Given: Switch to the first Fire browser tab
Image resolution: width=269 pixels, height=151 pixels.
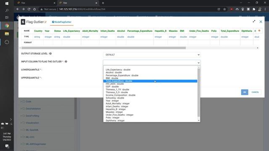Looking at the screenshot, I should click(x=35, y=3).
